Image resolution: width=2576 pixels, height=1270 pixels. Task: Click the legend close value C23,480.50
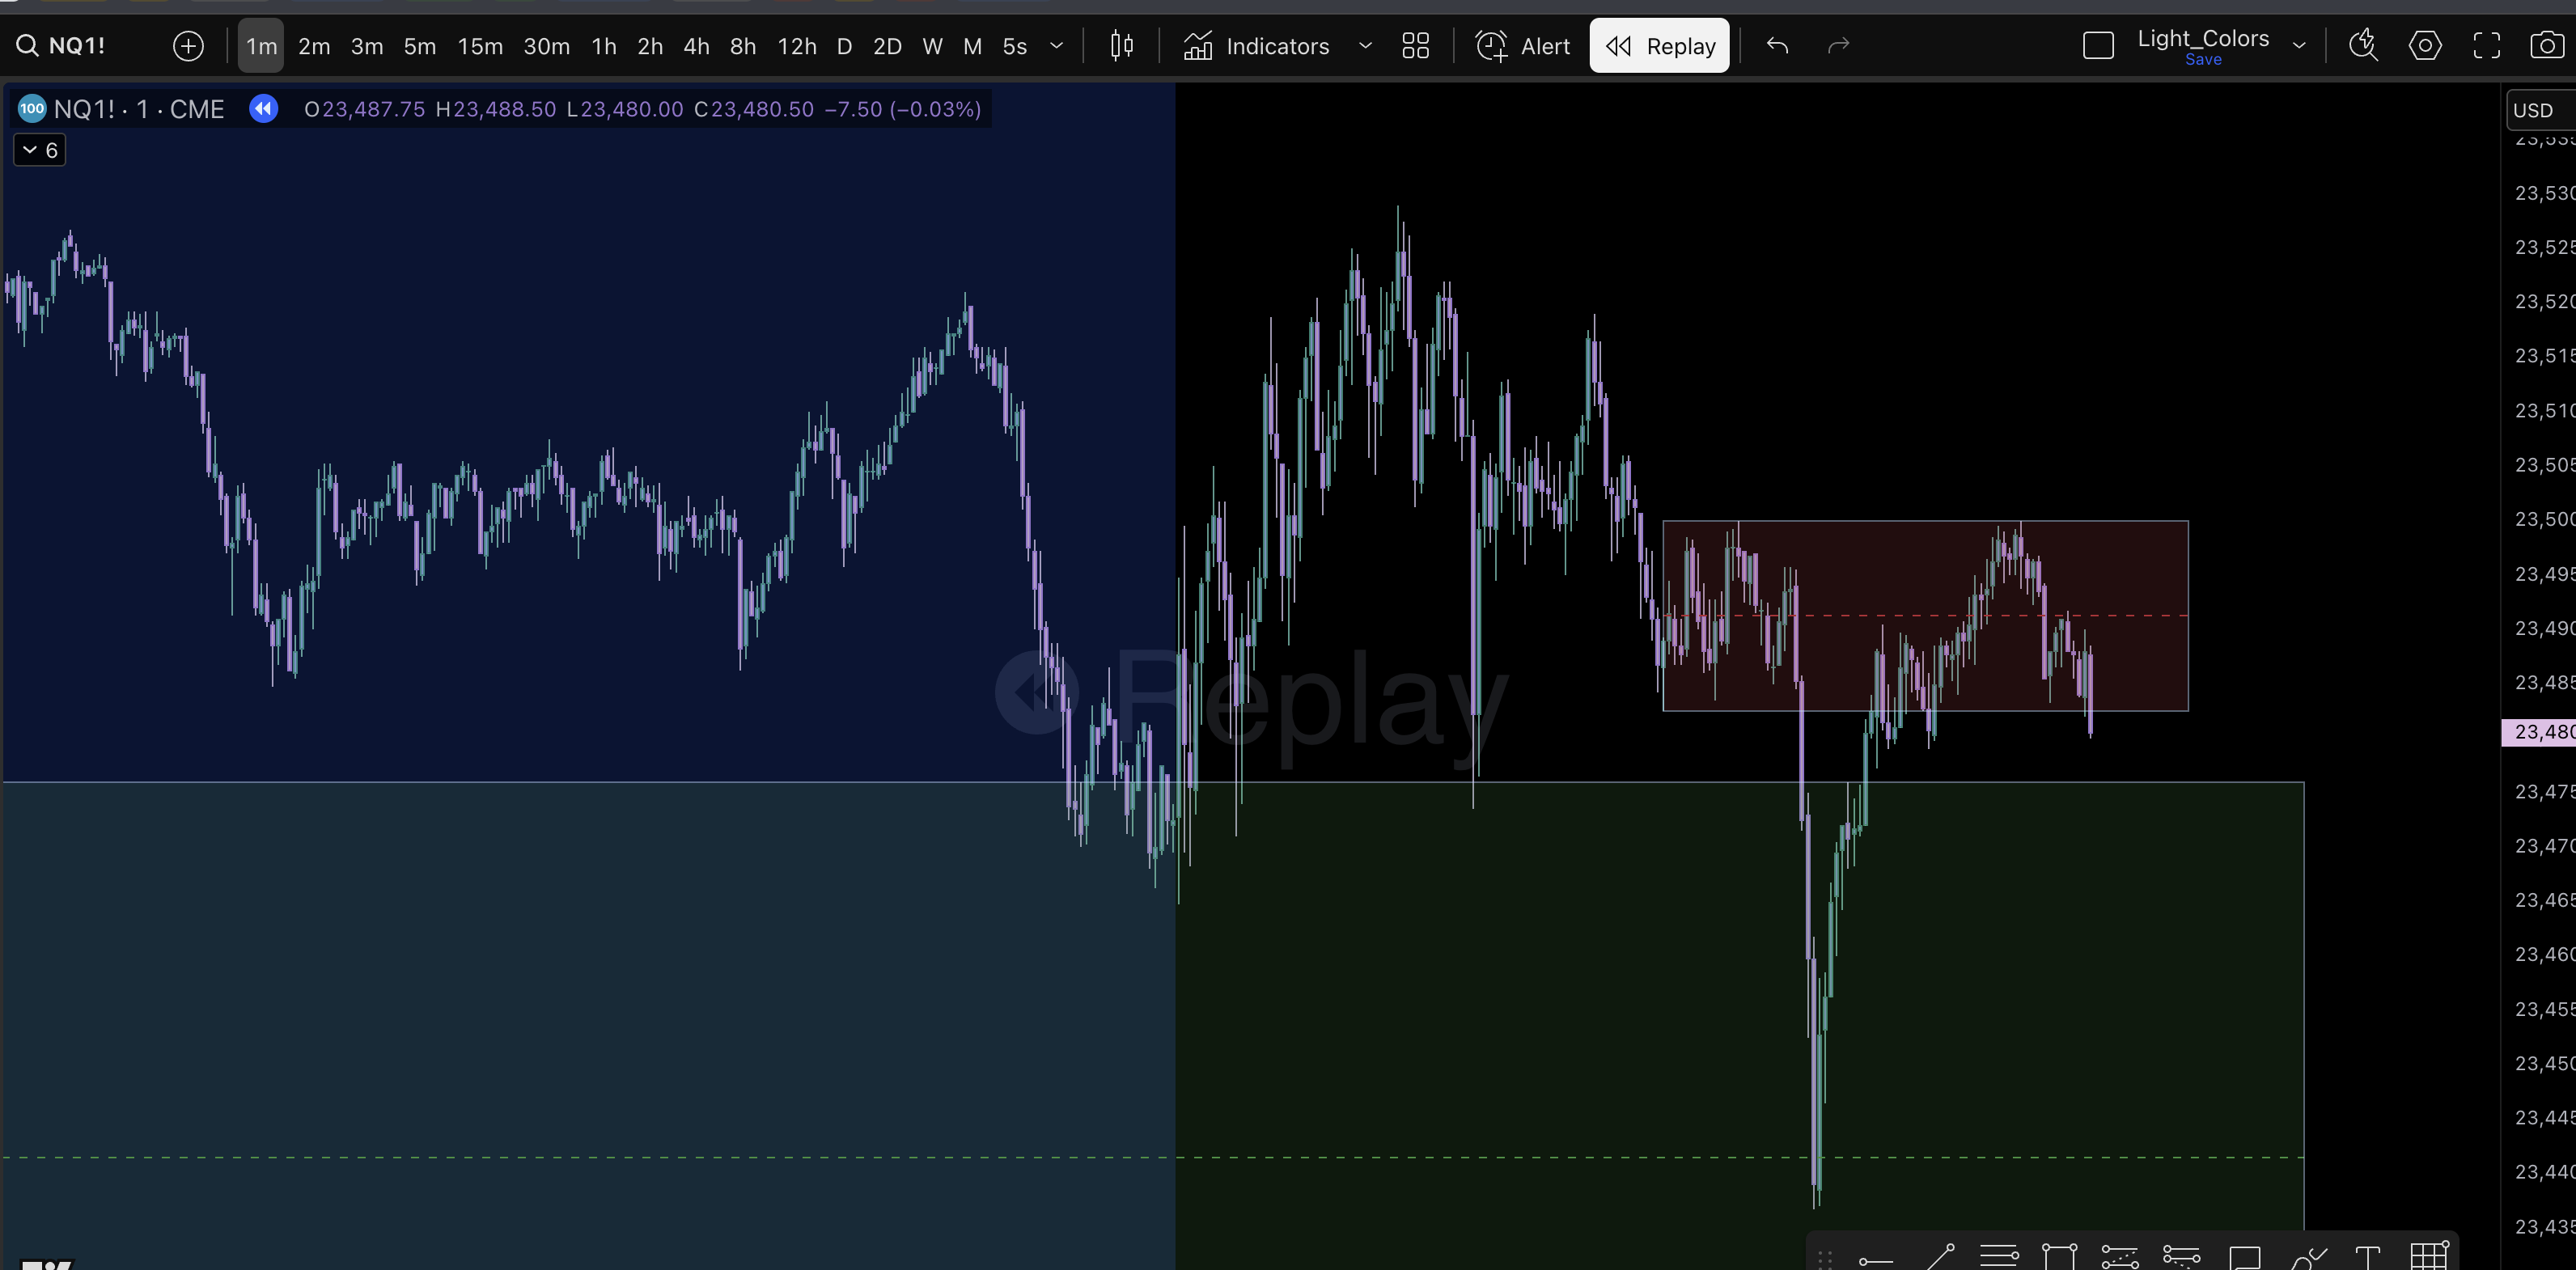pyautogui.click(x=754, y=109)
